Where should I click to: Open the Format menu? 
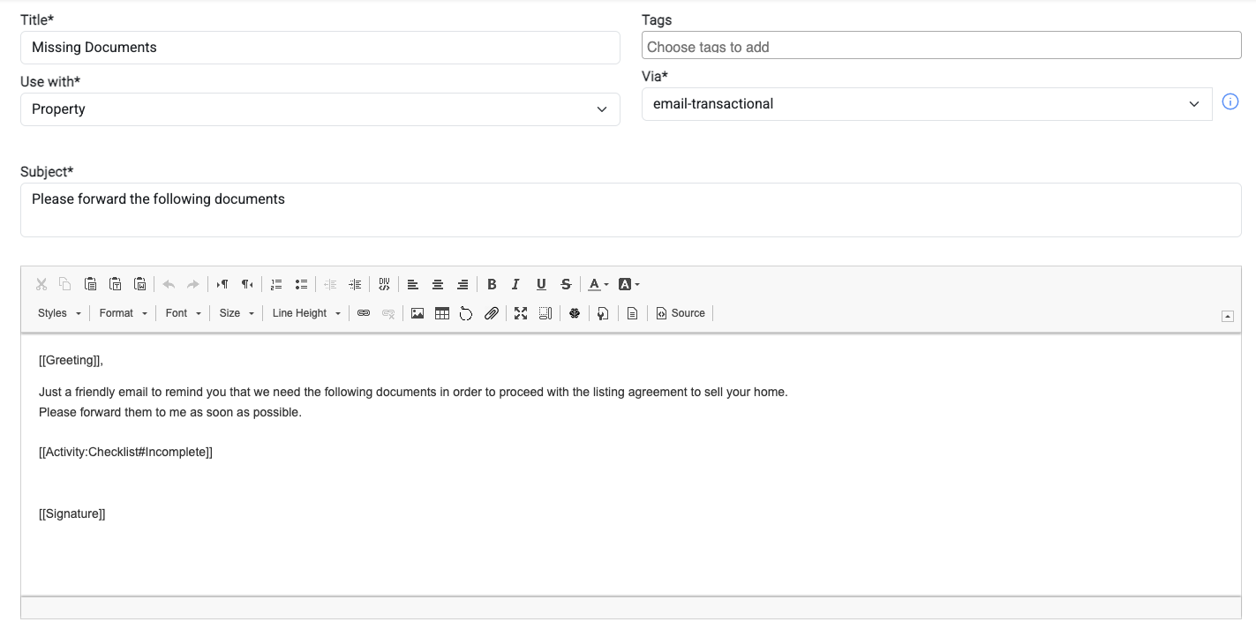point(123,313)
